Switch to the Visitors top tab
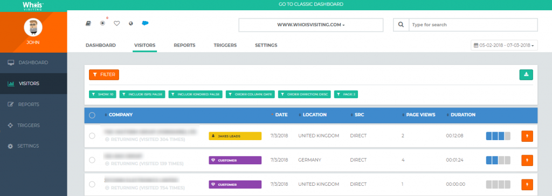Screen dimensions: 552x196 tap(144, 45)
